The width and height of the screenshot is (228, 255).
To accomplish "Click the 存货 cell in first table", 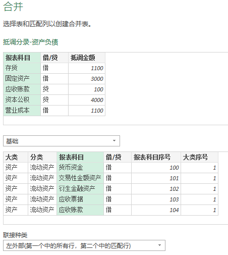I will click(x=22, y=68).
